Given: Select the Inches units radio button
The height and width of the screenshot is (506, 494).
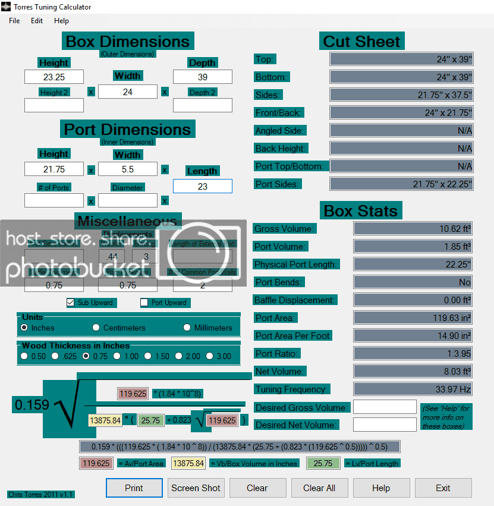Looking at the screenshot, I should click(x=24, y=328).
